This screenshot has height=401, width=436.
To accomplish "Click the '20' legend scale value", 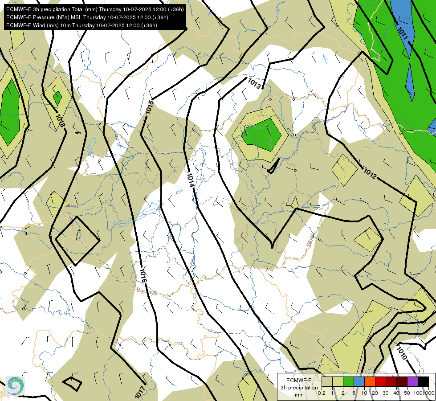I will [x=375, y=393].
